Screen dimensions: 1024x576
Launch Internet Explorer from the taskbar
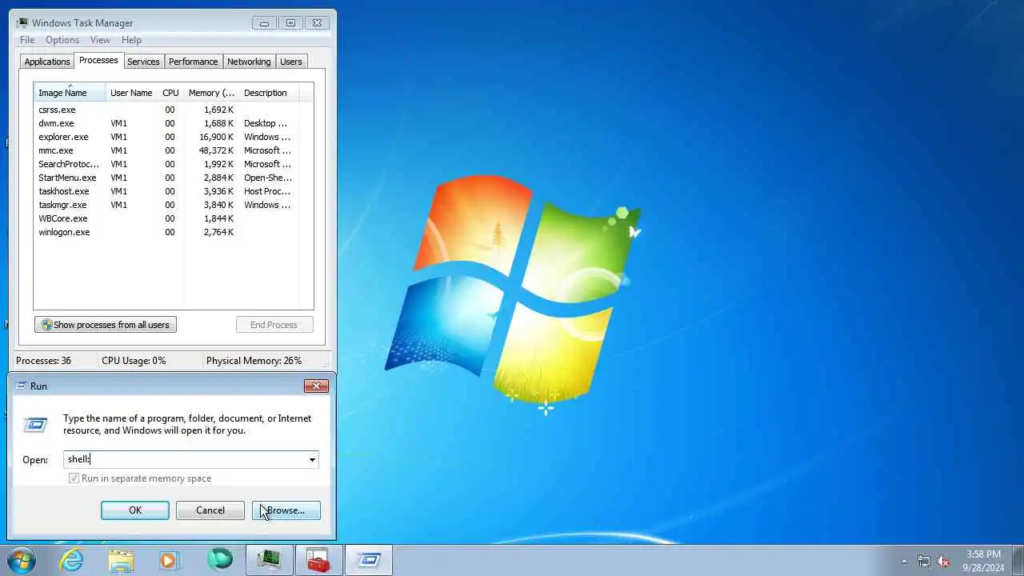click(x=72, y=560)
